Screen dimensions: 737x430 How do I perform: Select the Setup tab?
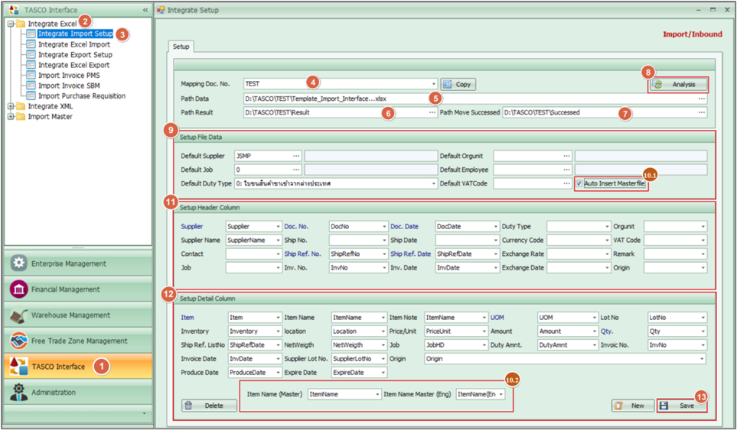point(181,47)
